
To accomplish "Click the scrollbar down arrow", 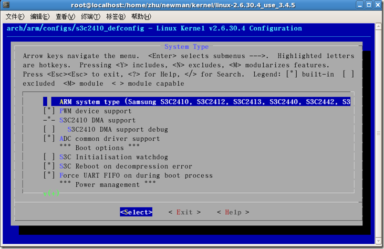I will pos(378,241).
